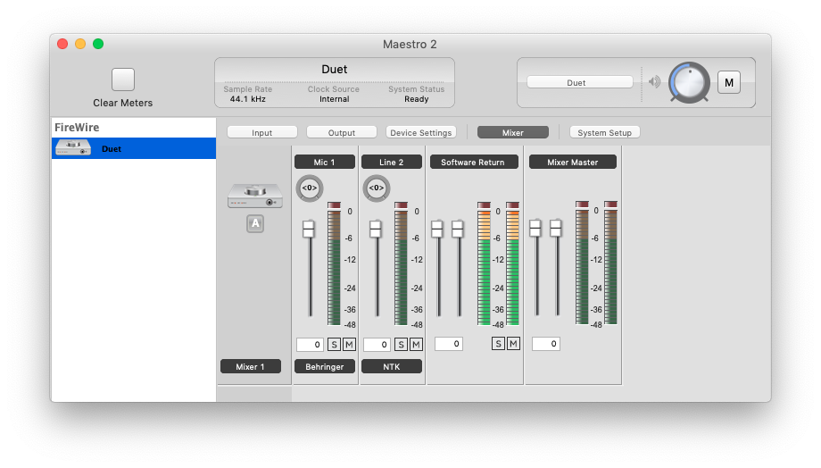Toggle the master mute M button
Screen dimensions: 821x468
point(728,82)
